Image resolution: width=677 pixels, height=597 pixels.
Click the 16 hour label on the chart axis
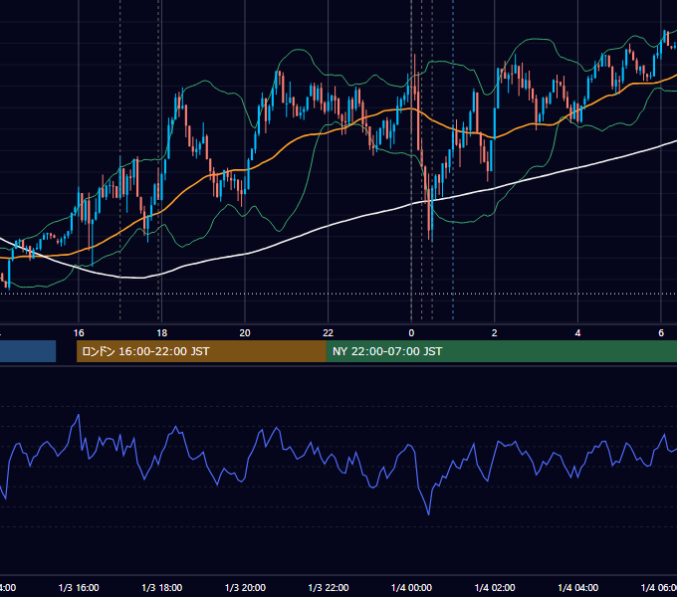(79, 333)
